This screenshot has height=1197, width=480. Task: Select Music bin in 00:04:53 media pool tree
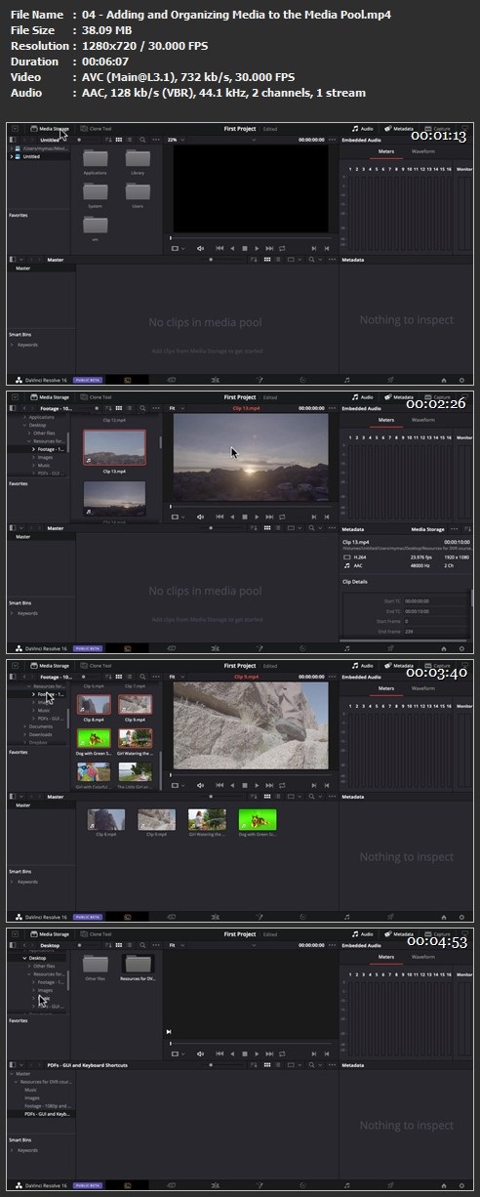(x=30, y=1090)
